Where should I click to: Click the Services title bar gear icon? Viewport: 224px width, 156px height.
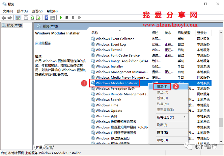[4, 4]
